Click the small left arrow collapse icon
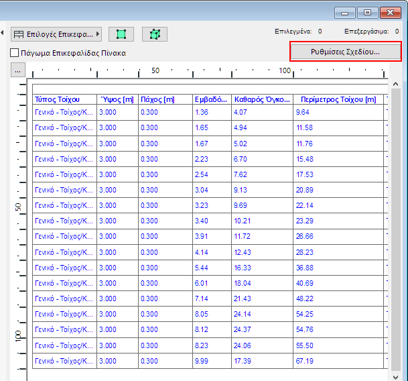This screenshot has height=381, width=408. pos(3,34)
